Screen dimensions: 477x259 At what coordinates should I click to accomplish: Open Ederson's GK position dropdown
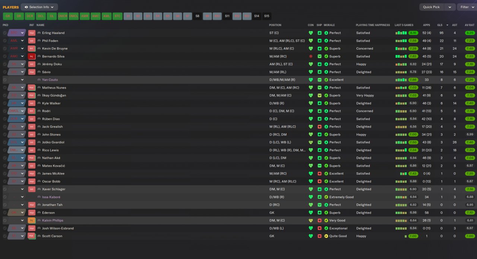tap(16, 212)
